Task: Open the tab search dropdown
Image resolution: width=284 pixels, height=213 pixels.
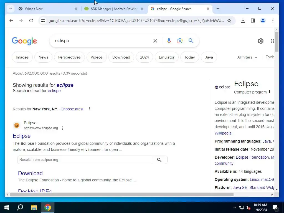Action: click(11, 9)
